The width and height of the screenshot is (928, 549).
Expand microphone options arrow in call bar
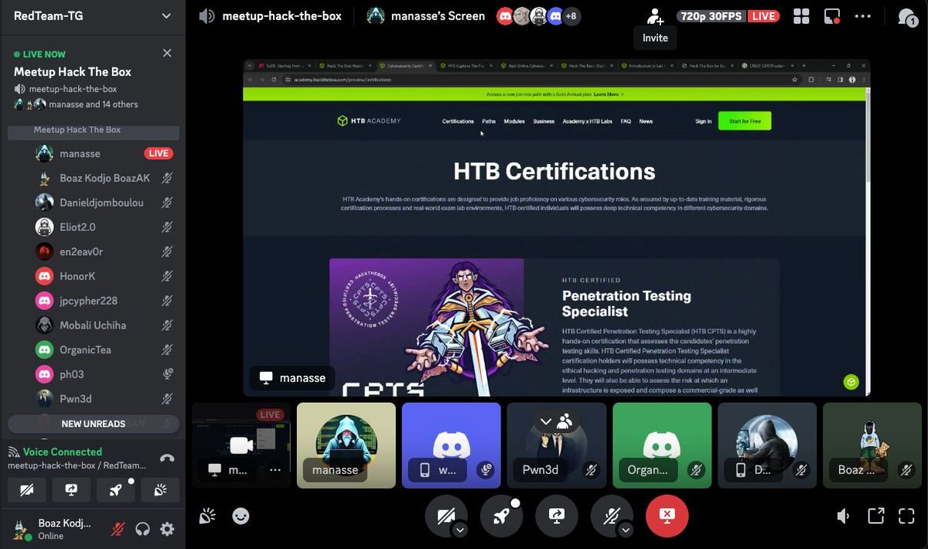(x=626, y=530)
